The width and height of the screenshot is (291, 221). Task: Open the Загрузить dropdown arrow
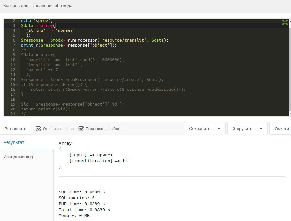click(261, 129)
